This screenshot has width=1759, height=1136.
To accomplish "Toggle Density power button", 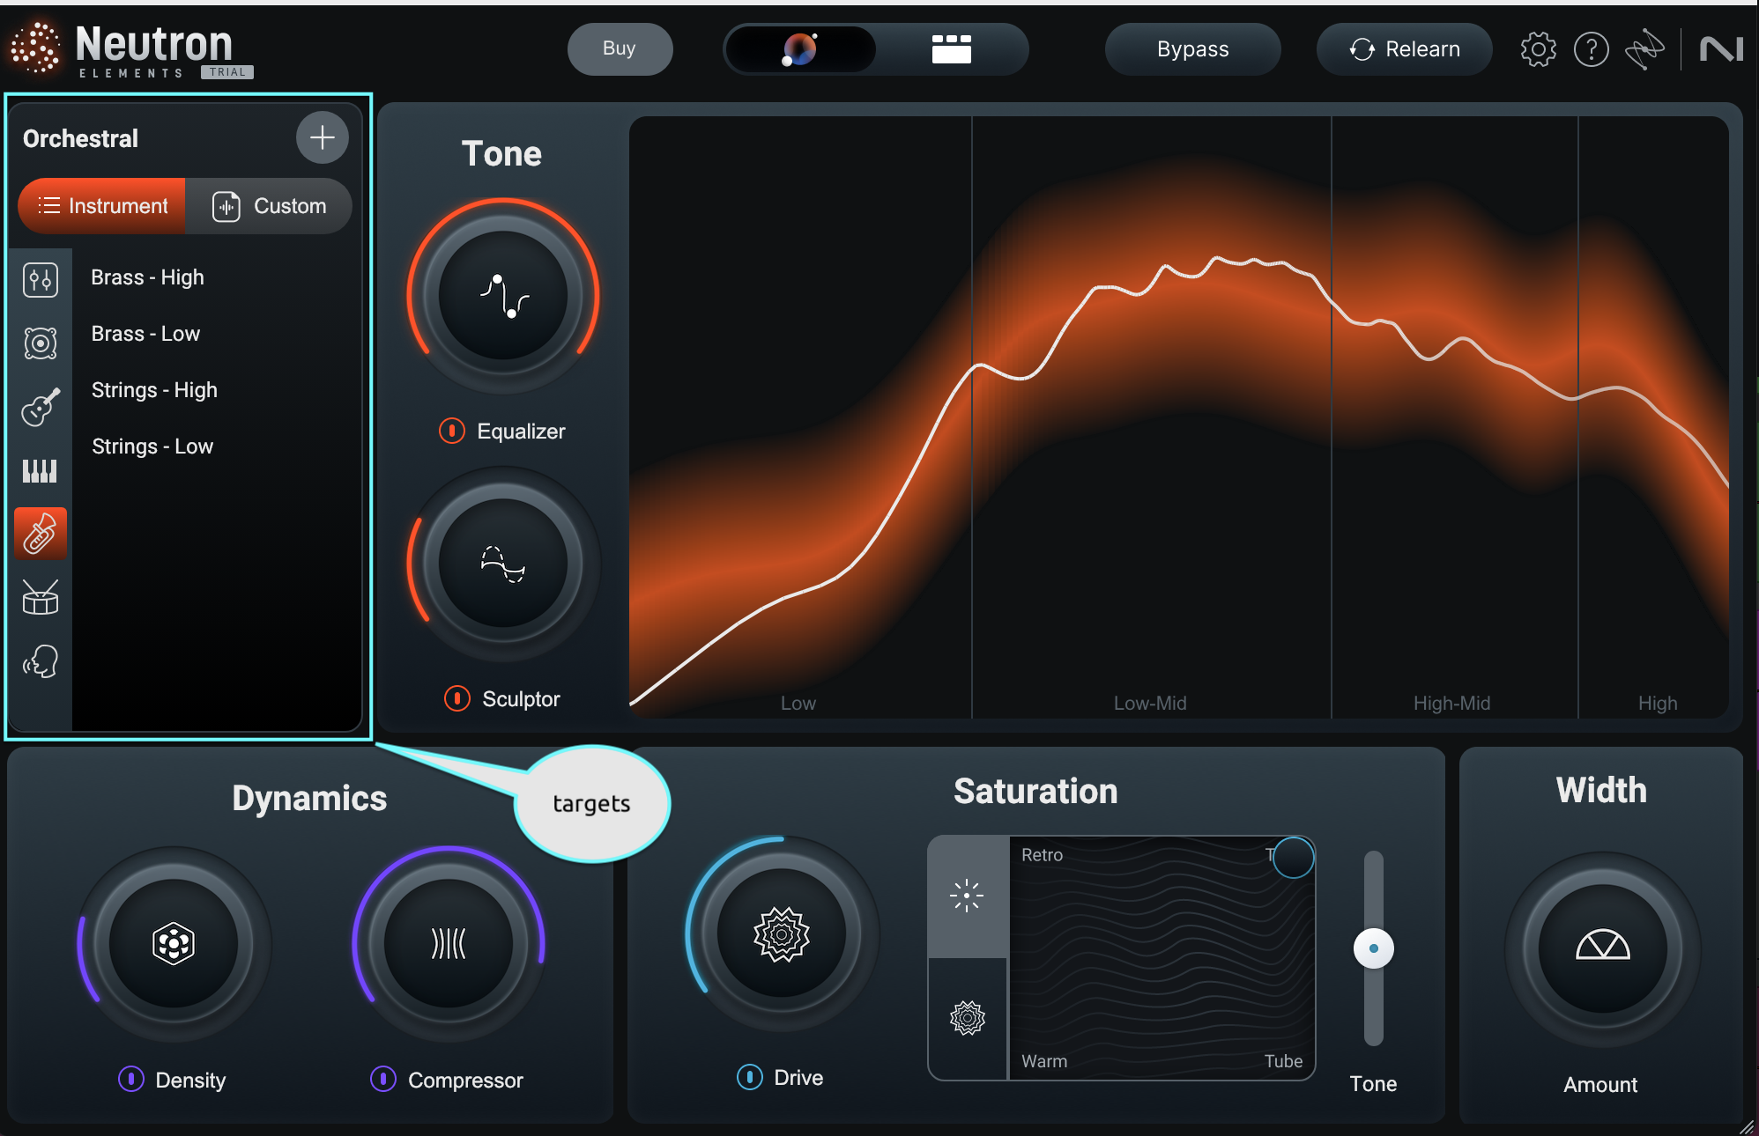I will (x=131, y=1079).
